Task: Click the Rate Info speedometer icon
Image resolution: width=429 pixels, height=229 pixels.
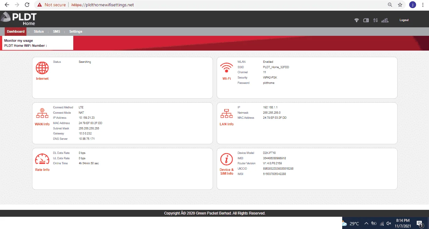Action: click(x=42, y=160)
